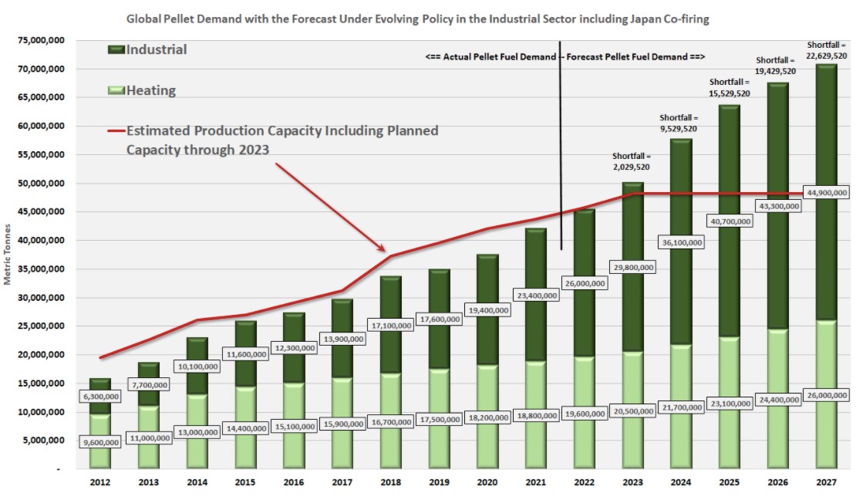
Task: Click the 2024 x-axis year label
Action: click(x=681, y=482)
